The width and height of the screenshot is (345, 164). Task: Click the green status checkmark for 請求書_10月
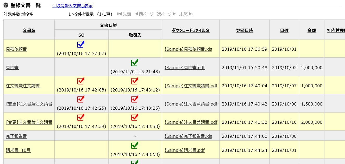(134, 146)
